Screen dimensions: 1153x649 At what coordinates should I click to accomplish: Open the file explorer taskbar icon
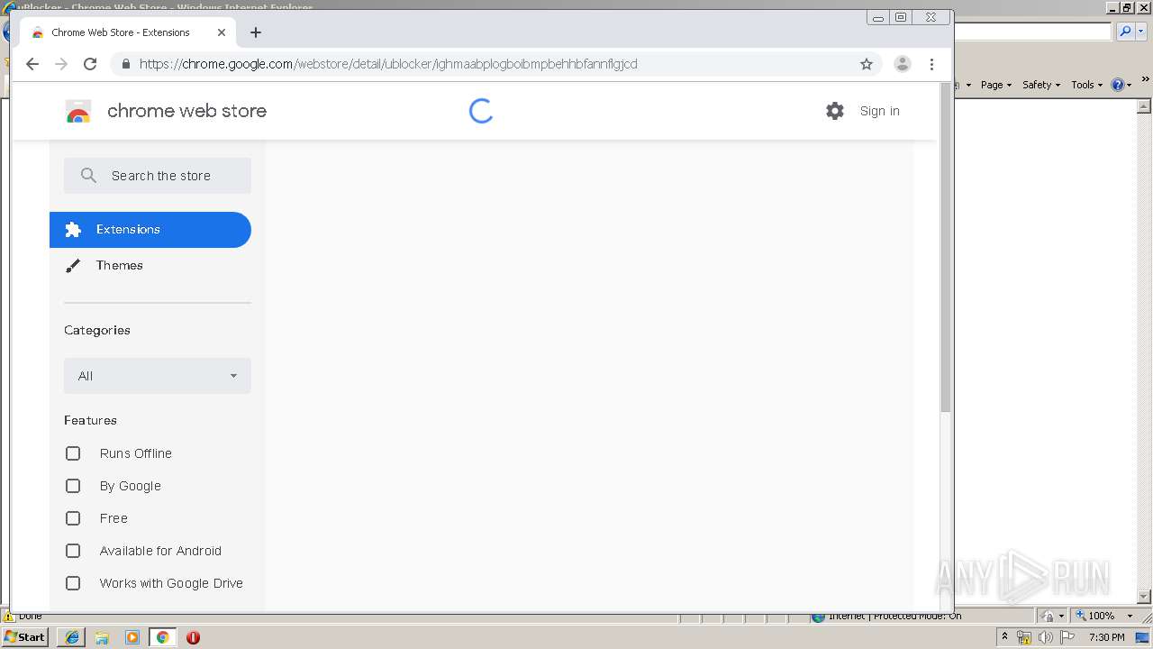pos(102,637)
